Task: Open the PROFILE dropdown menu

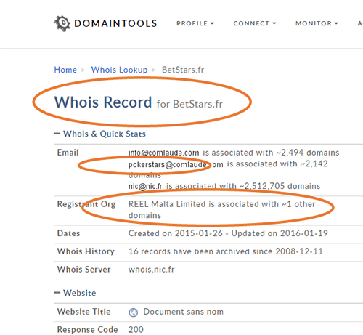Action: [195, 23]
